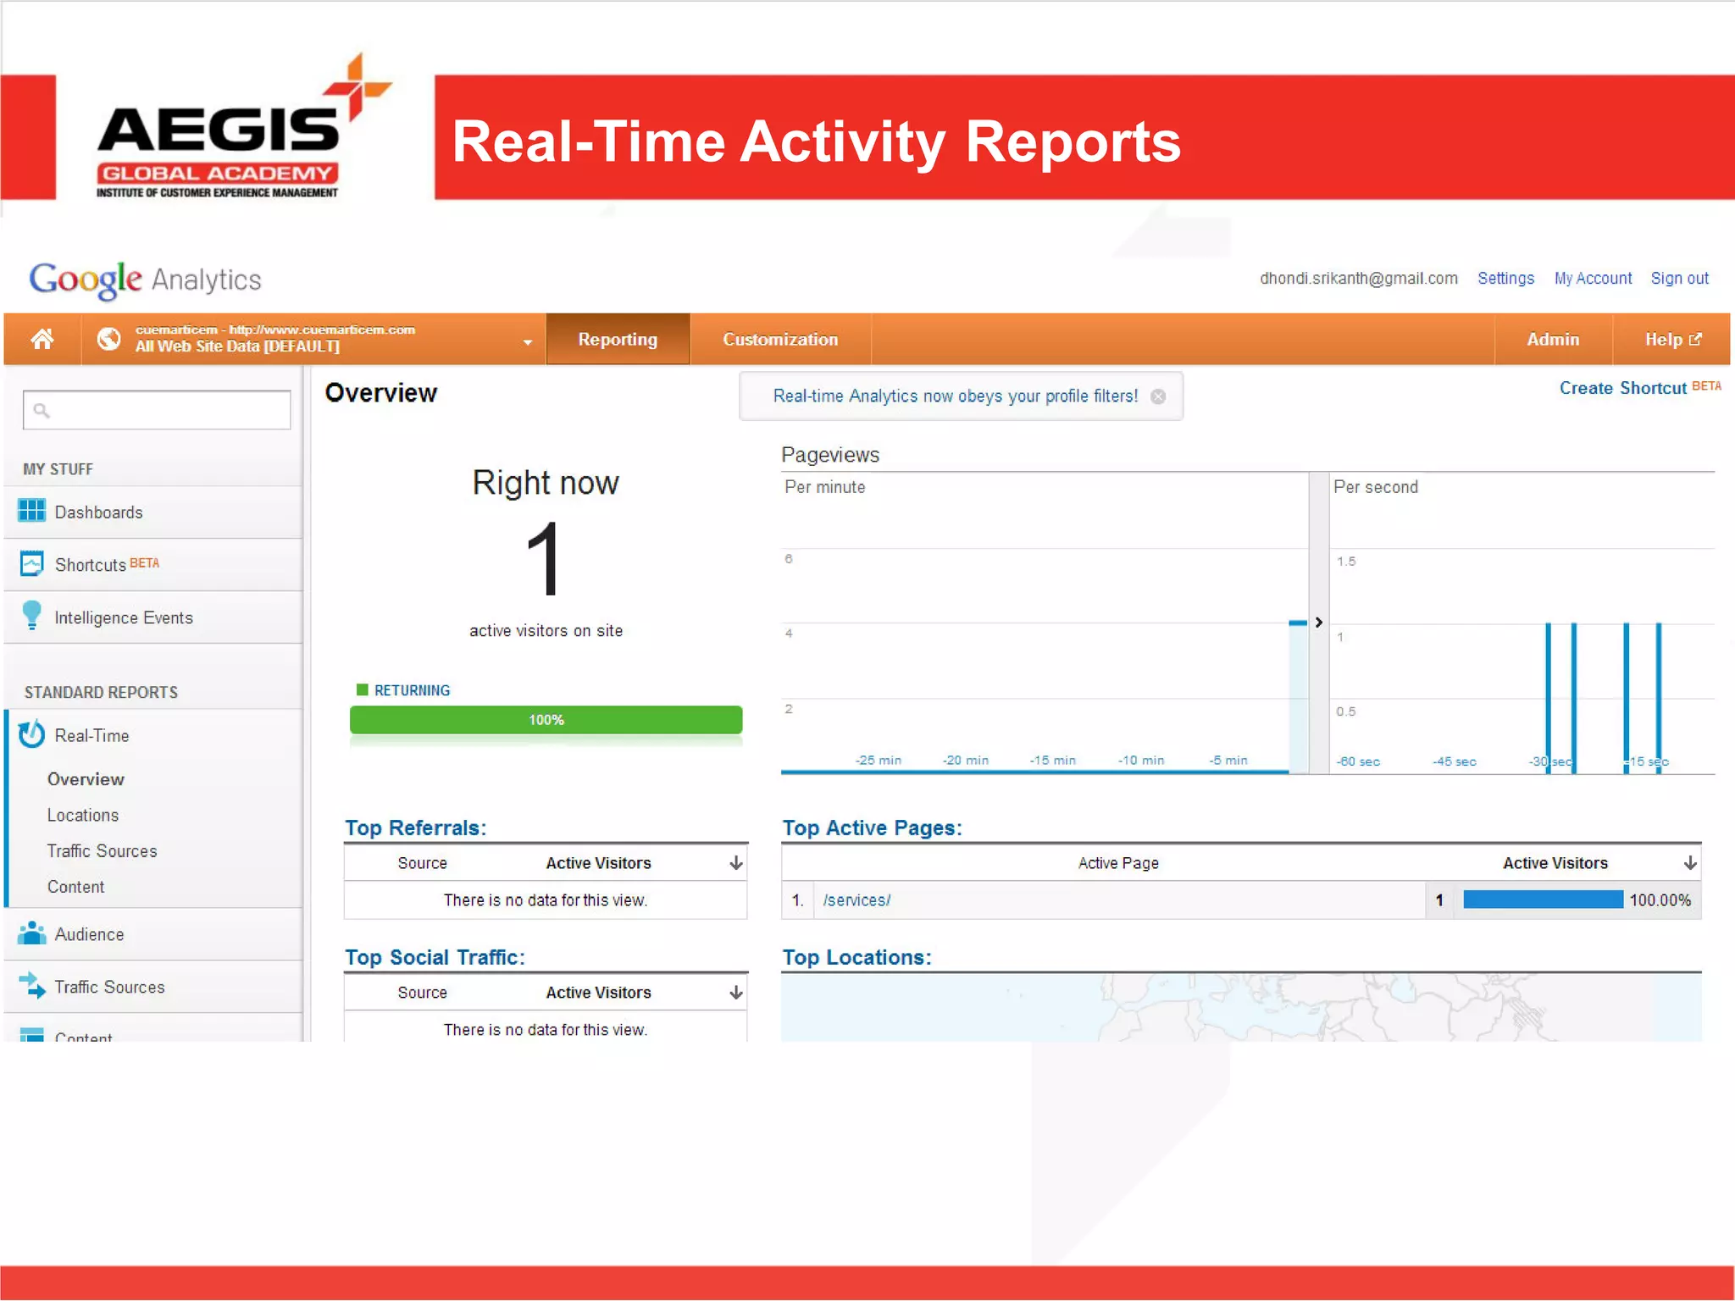The image size is (1735, 1301).
Task: Click the Home icon in orange bar
Action: [42, 340]
